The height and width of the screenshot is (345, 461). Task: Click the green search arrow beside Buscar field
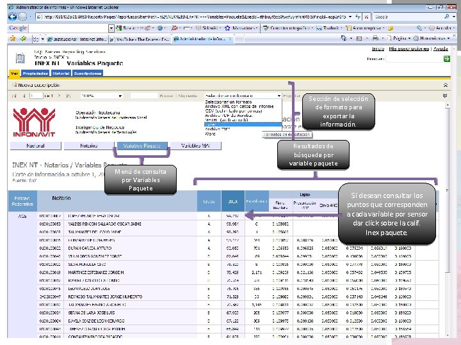tap(447, 59)
